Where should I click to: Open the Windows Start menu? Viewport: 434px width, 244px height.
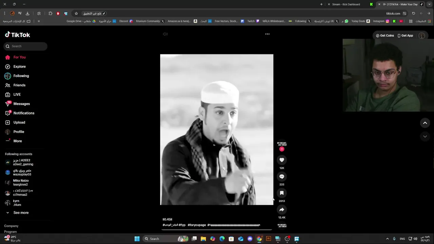[137, 239]
